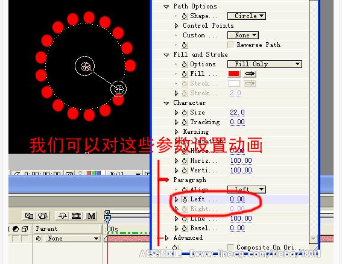Viewport: 342px width, 264px height.
Task: Expand the Control Points group
Action: click(176, 26)
